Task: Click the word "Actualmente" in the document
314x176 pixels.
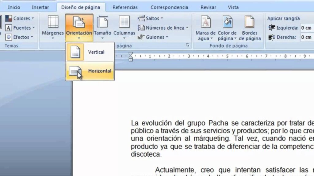Action: (174, 170)
